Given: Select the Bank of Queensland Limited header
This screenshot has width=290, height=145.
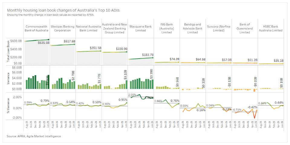Looking at the screenshot, I should 245,28.
